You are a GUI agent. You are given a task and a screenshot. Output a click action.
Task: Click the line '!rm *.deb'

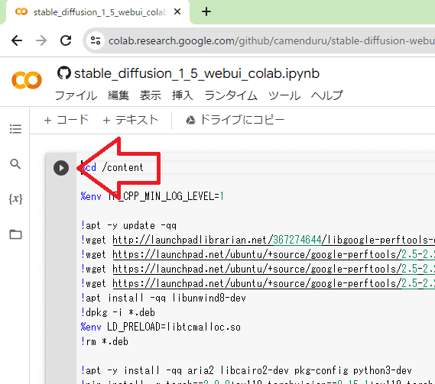104,341
